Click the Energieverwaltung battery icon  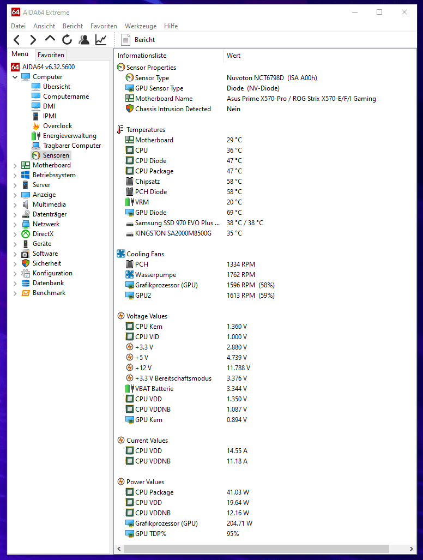(x=36, y=136)
